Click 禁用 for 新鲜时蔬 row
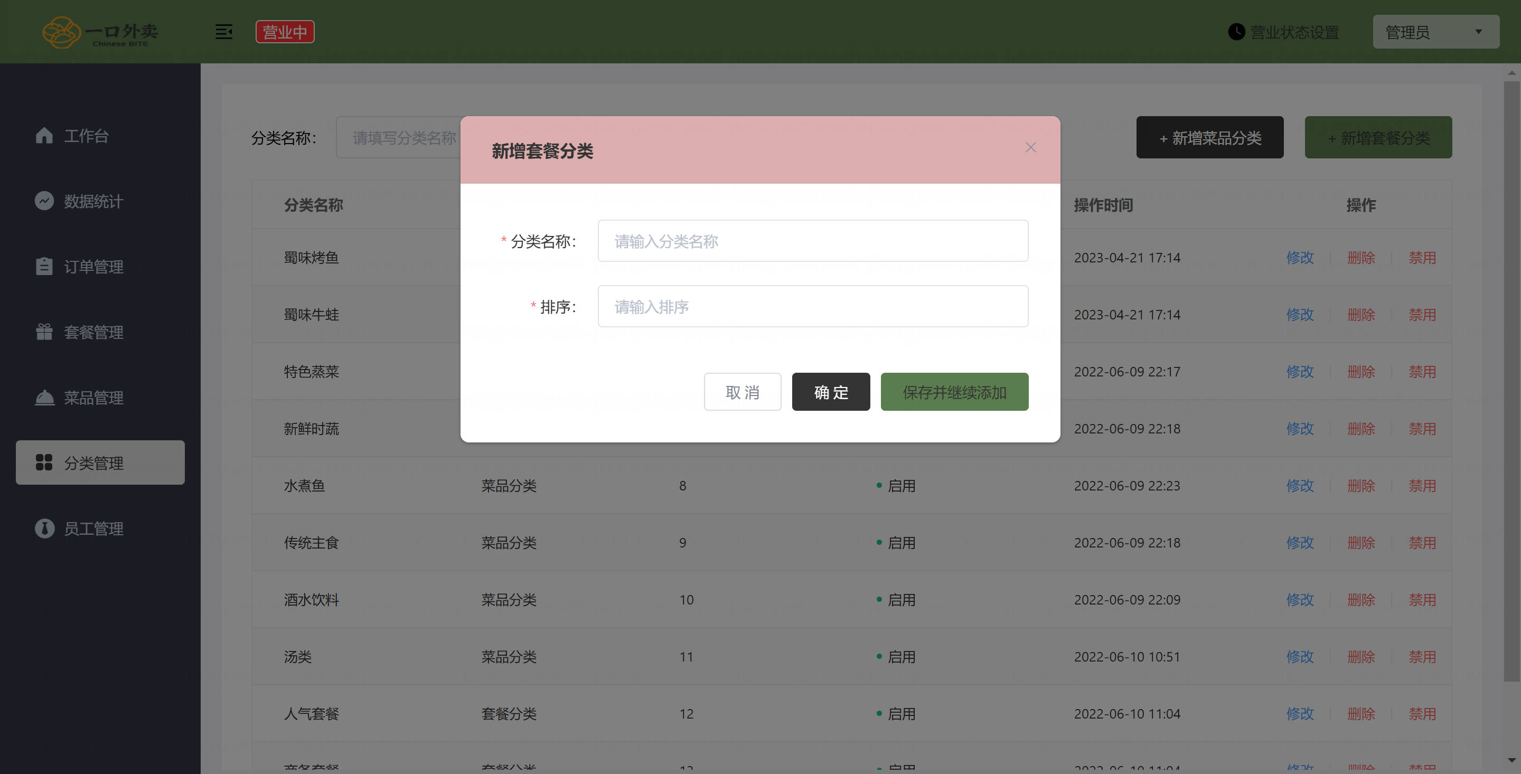Image resolution: width=1521 pixels, height=774 pixels. click(x=1422, y=429)
